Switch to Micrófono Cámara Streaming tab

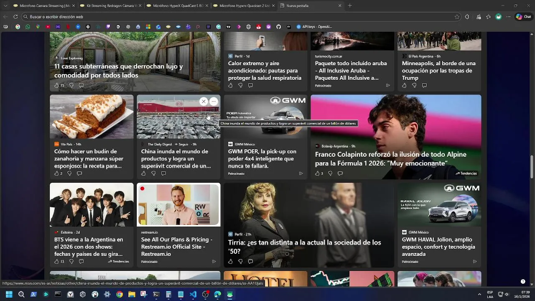(x=44, y=6)
